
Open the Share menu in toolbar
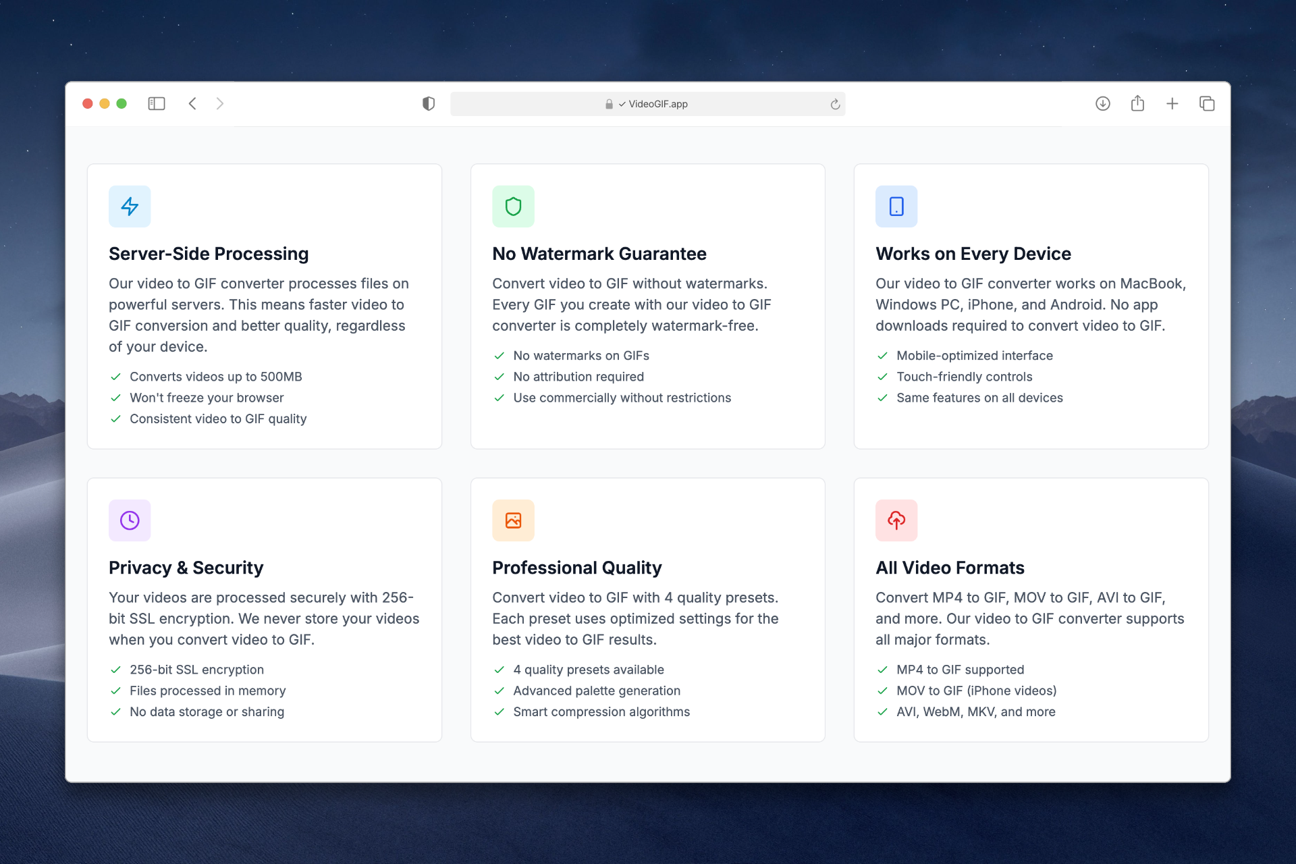[x=1137, y=103]
